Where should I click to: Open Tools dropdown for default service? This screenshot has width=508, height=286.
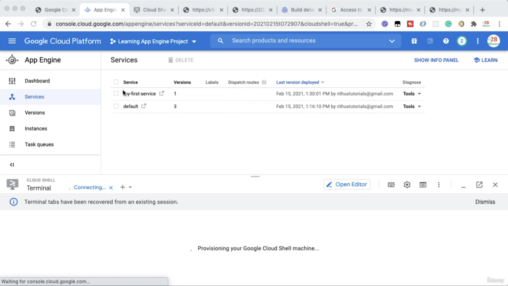pos(412,106)
